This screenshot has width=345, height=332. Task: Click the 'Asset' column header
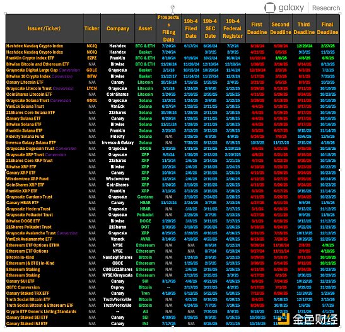point(145,28)
